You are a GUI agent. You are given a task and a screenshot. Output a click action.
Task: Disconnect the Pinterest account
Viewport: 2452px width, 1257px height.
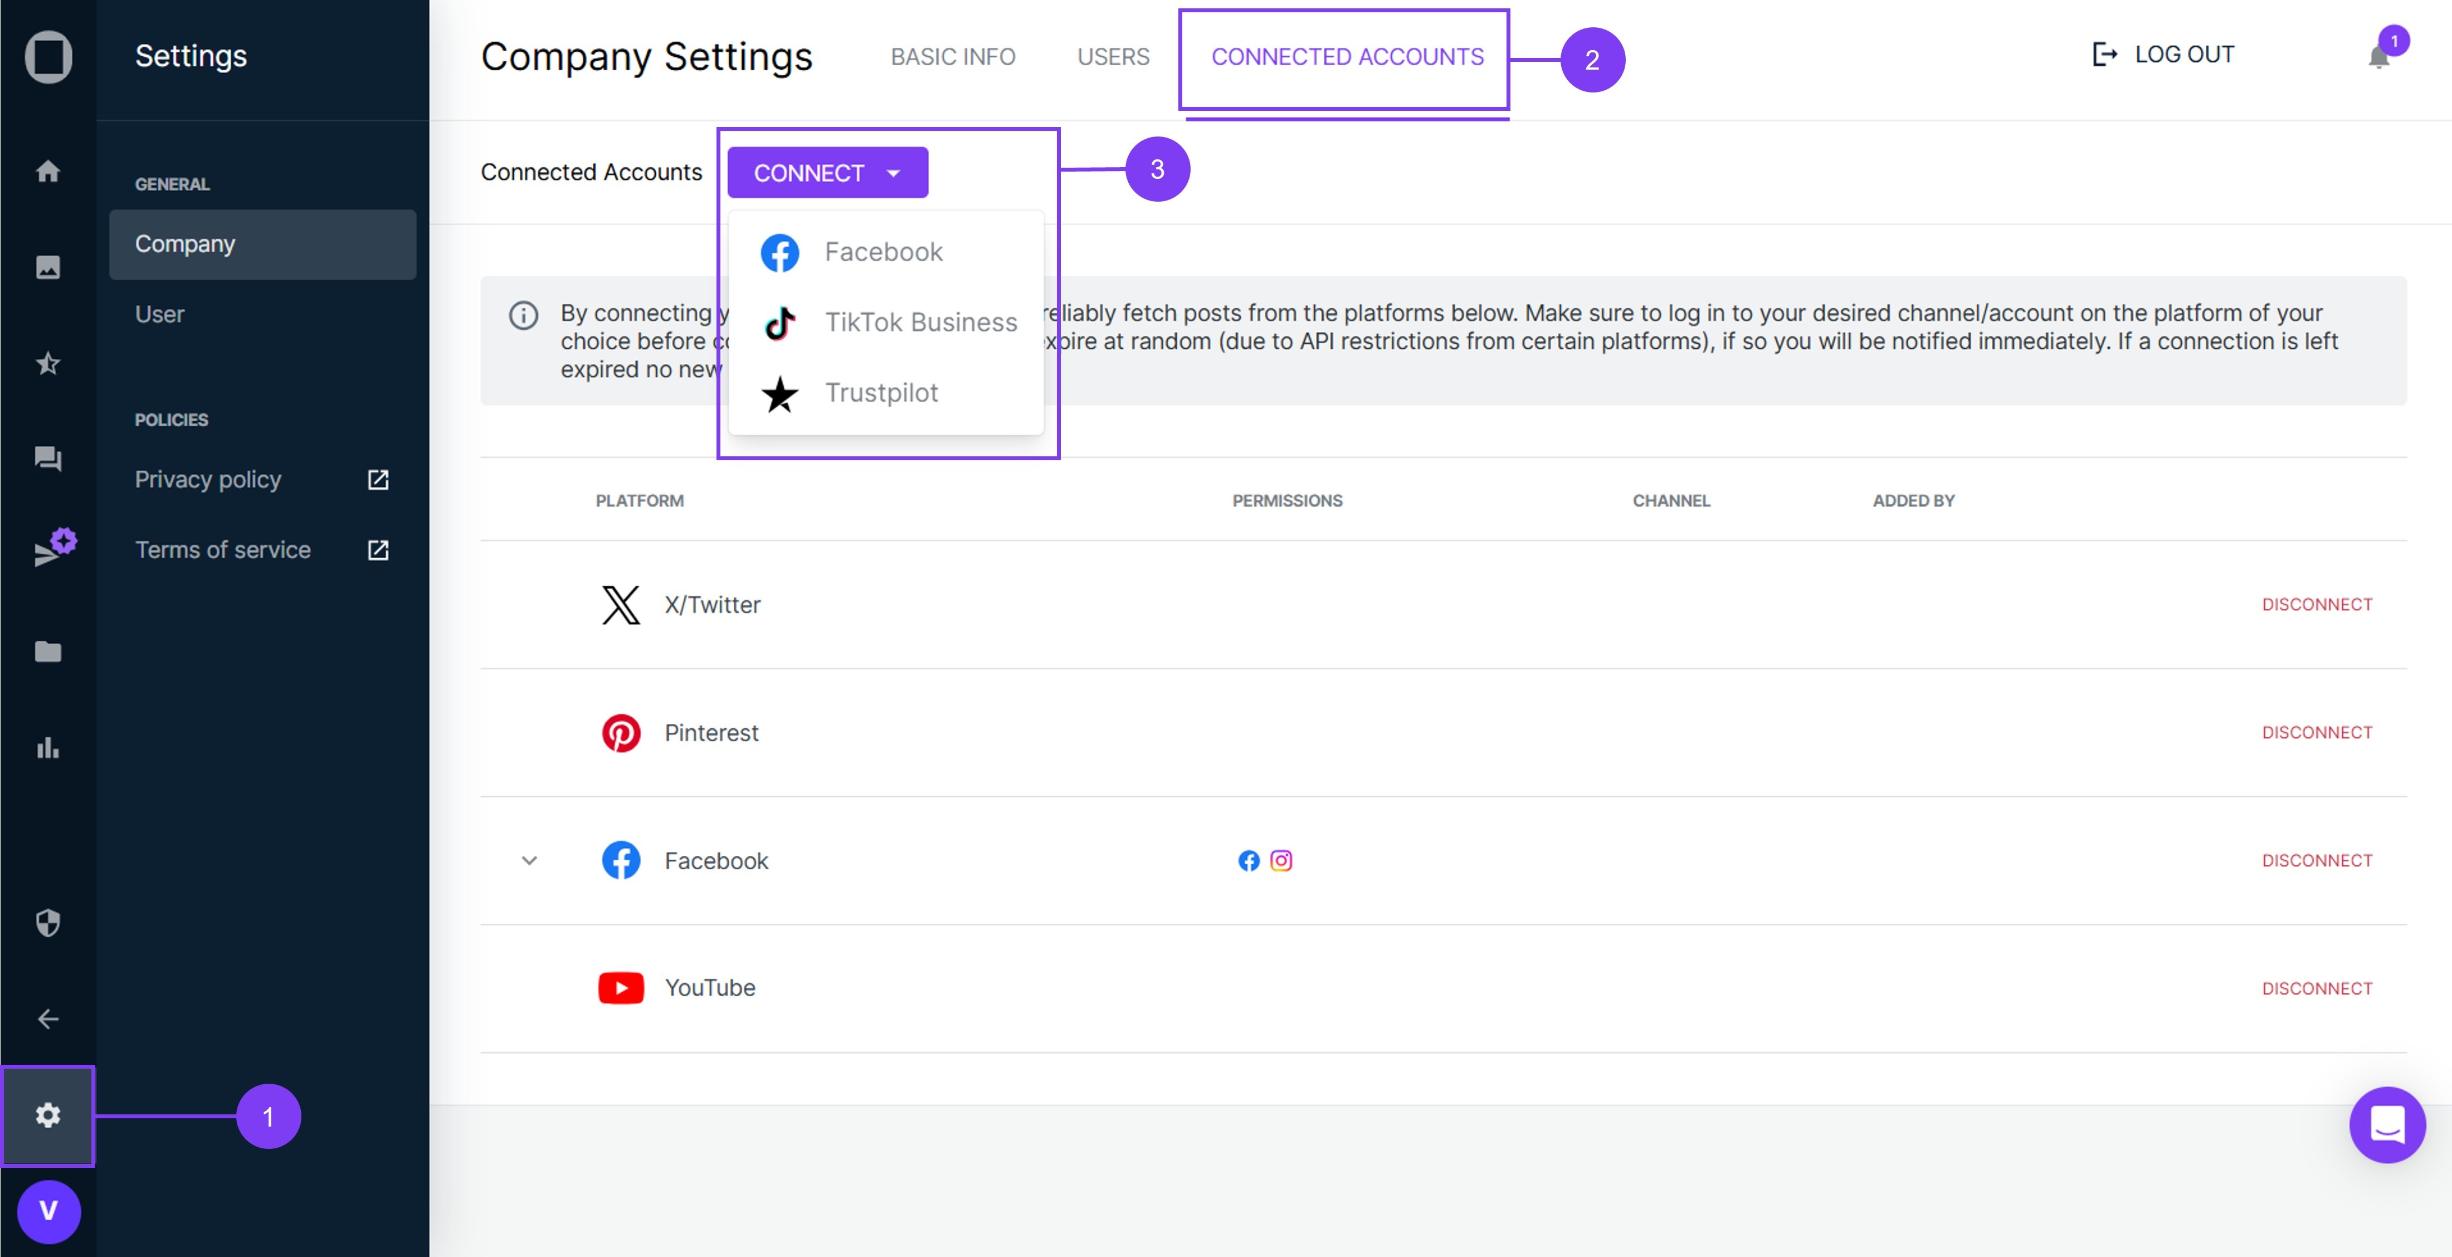[x=2316, y=732]
